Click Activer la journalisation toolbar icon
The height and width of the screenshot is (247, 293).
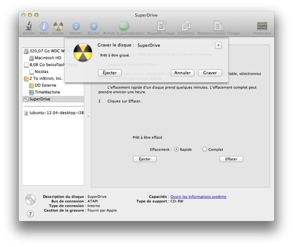(124, 26)
